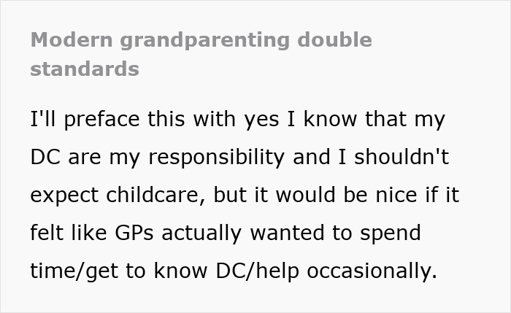This screenshot has height=313, width=511.
Task: Click the word 'yes' in the first line
Action: click(261, 121)
